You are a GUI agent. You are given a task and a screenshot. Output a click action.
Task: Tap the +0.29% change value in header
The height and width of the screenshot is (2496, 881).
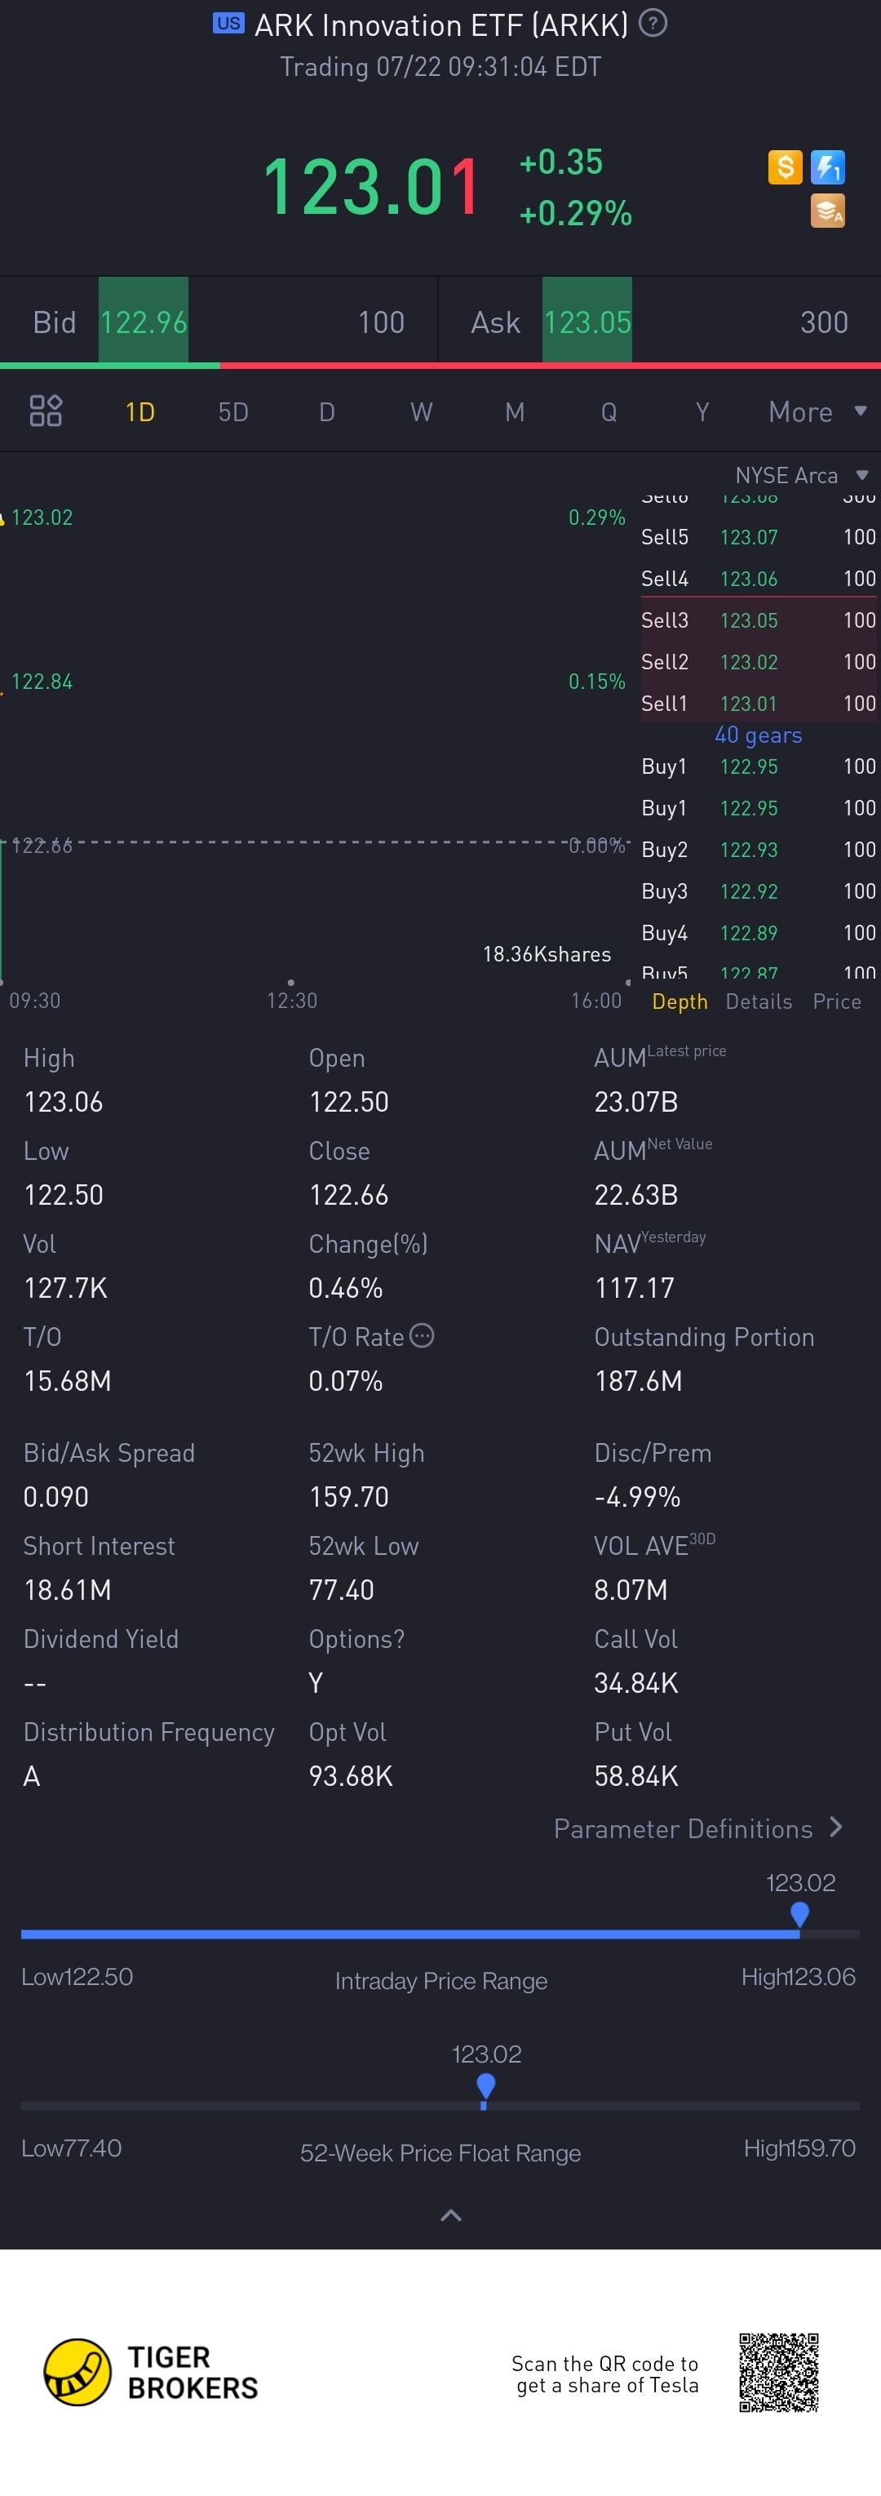tap(576, 213)
